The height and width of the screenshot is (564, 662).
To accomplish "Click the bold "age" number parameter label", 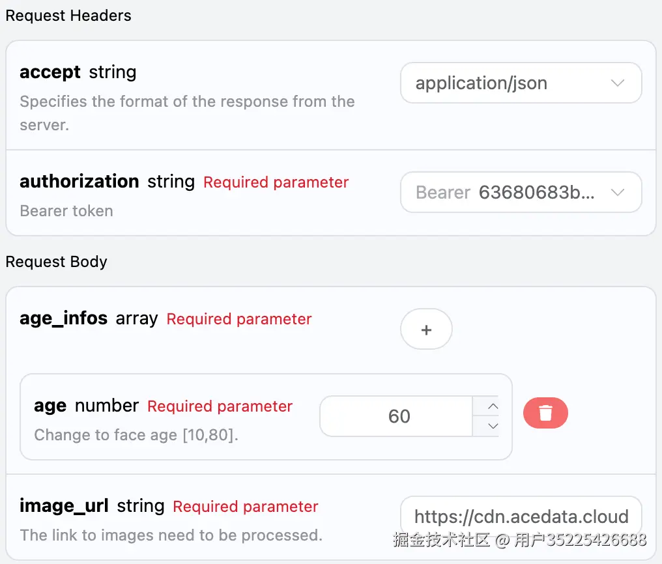I will 50,406.
